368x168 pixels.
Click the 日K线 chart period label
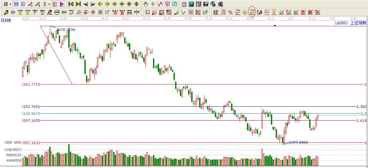6,20
